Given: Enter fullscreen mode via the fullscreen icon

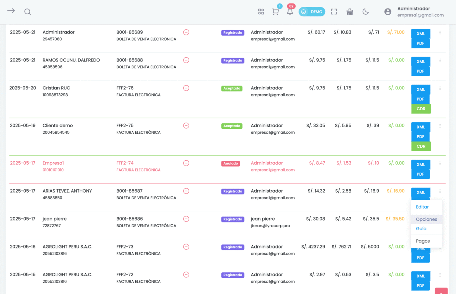Looking at the screenshot, I should 334,12.
